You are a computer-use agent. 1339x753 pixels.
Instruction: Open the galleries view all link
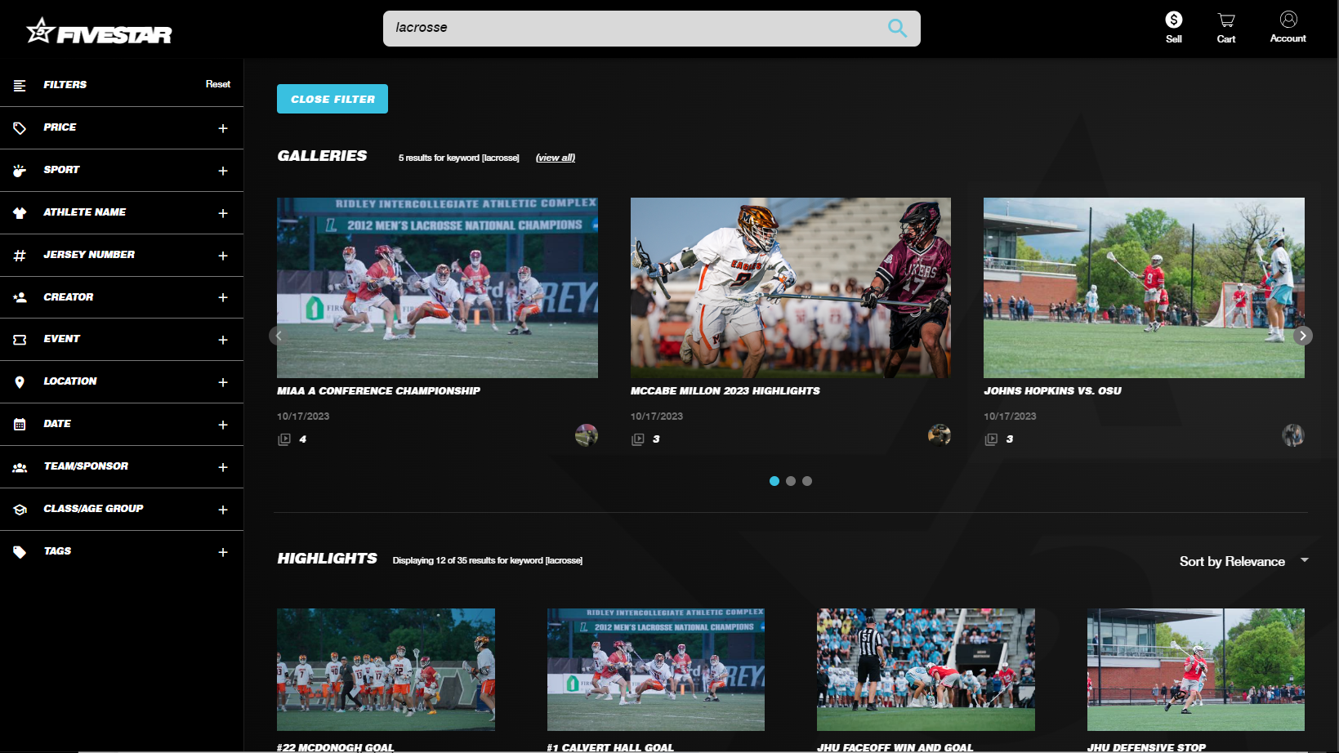pos(556,158)
